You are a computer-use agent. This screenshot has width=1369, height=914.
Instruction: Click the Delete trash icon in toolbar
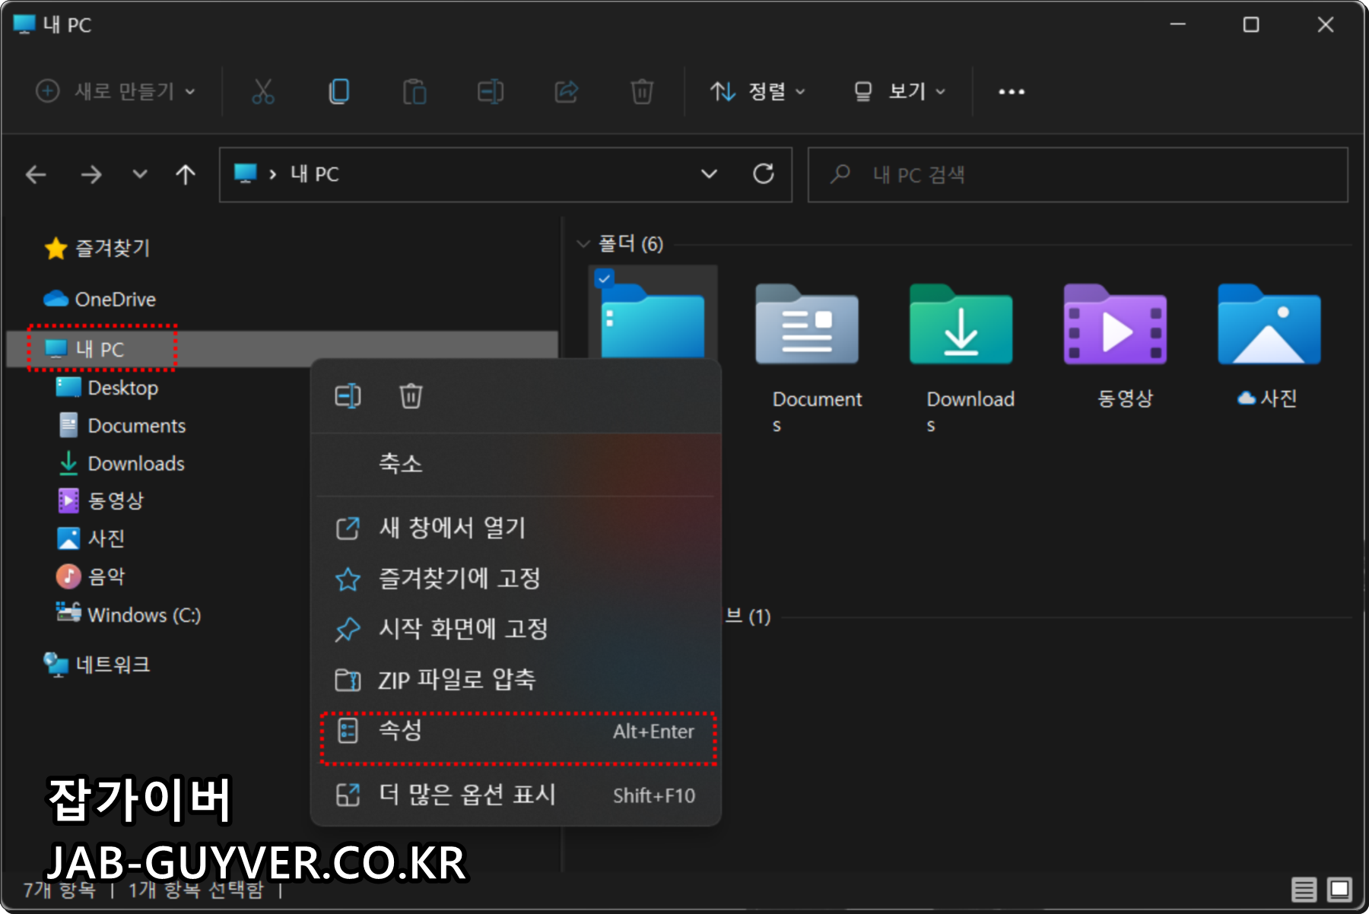coord(642,91)
